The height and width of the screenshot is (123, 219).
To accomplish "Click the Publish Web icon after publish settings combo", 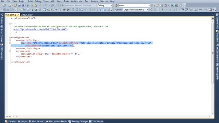I will click(151, 10).
